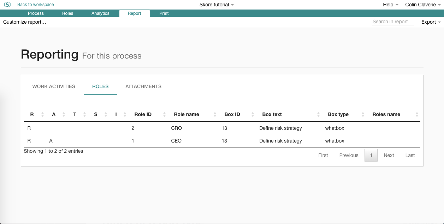Select the Report tab
The width and height of the screenshot is (444, 224).
tap(135, 13)
